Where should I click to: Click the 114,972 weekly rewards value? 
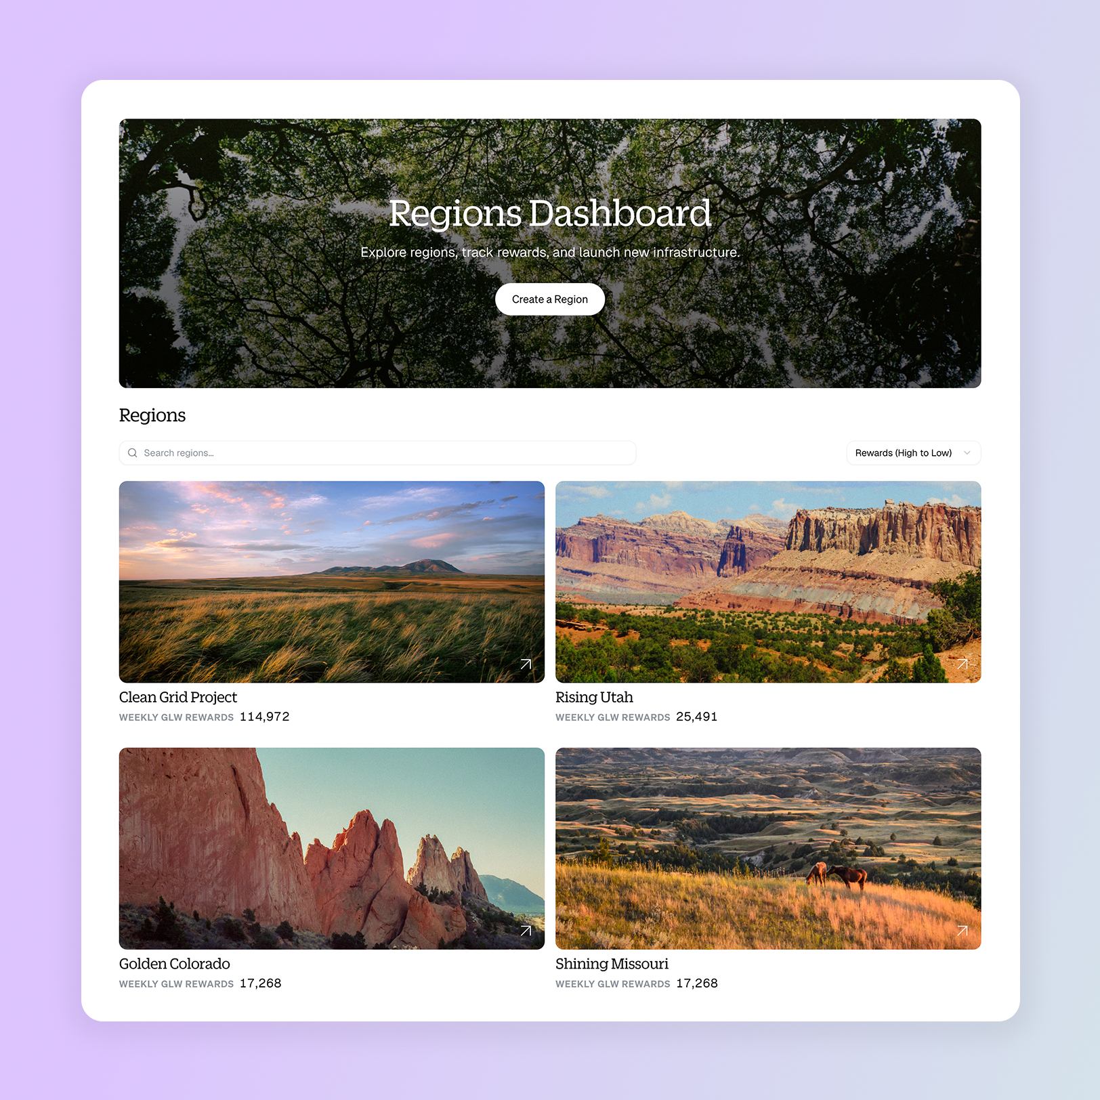tap(265, 717)
